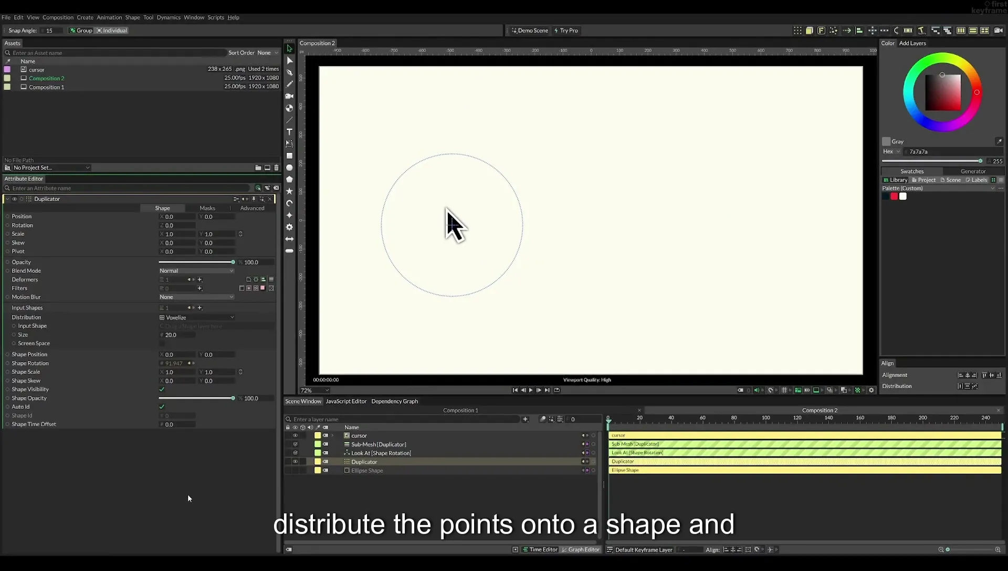1008x571 pixels.
Task: Activate the Camera tool
Action: [x=289, y=96]
